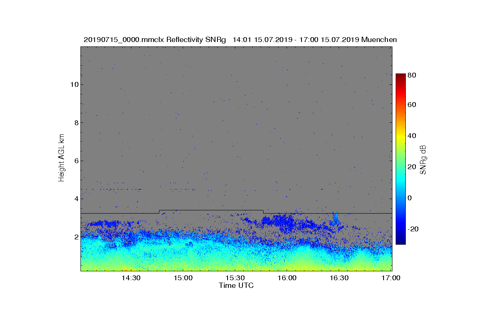Click the height tick label 10
Screen dimensions: 485x323
click(74, 84)
